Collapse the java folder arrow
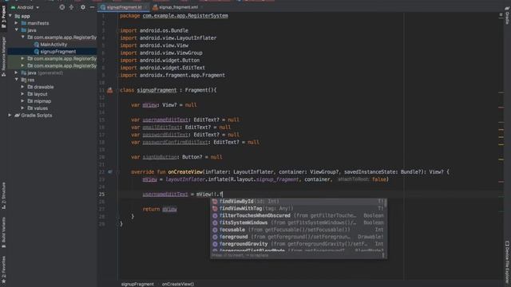511x287 pixels. click(16, 30)
